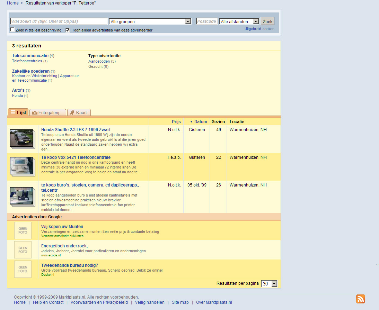
Task: Select the Lijst view tab
Action: (x=18, y=112)
